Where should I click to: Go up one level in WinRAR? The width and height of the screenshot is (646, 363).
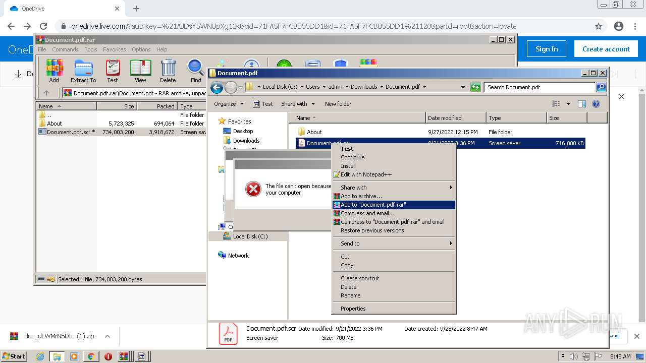[46, 93]
